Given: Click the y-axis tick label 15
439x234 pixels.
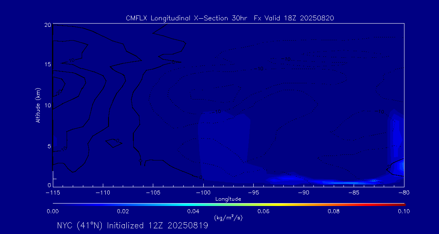Looking at the screenshot, I should (x=48, y=64).
